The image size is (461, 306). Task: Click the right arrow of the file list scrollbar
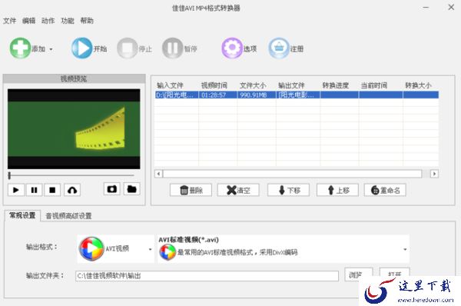pos(434,174)
